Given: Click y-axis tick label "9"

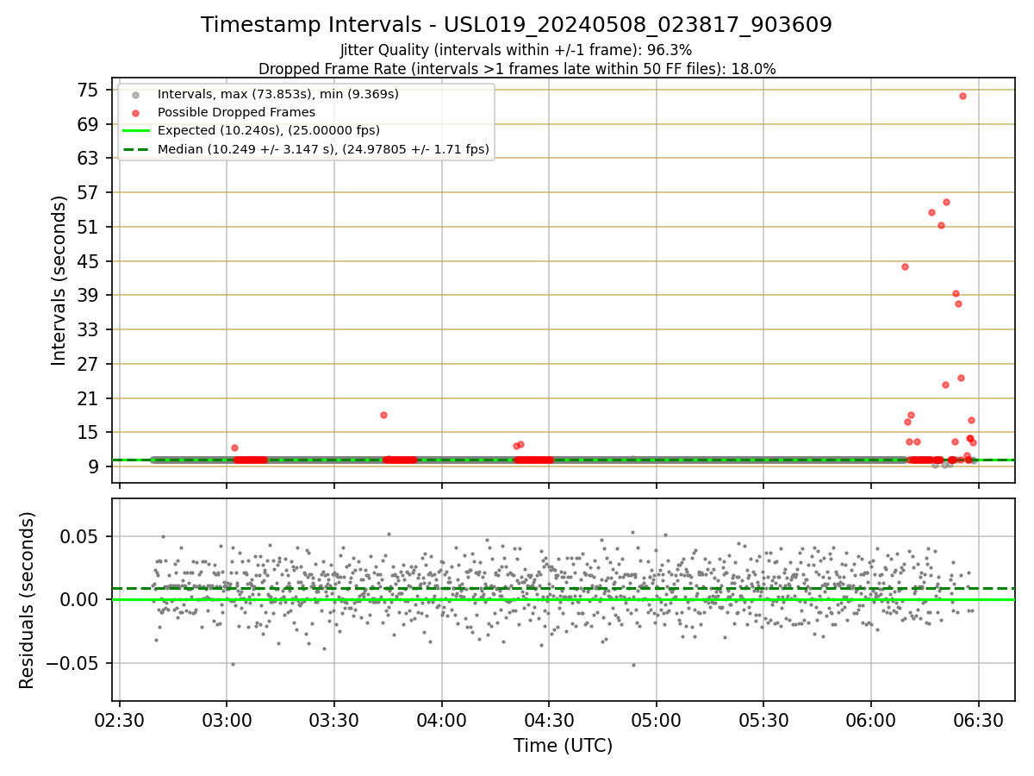Looking at the screenshot, I should [94, 467].
